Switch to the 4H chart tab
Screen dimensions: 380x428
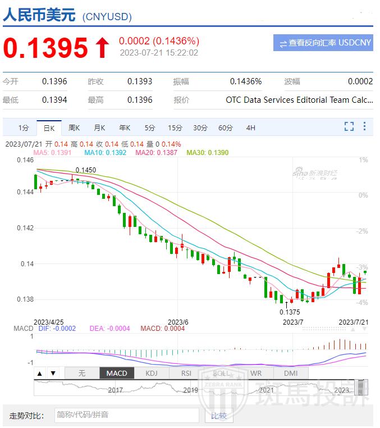250,128
